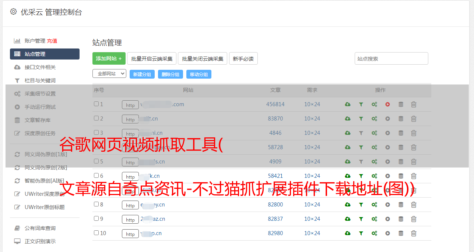
Task: Delete site 10 with the trash icon
Action: pyautogui.click(x=414, y=233)
